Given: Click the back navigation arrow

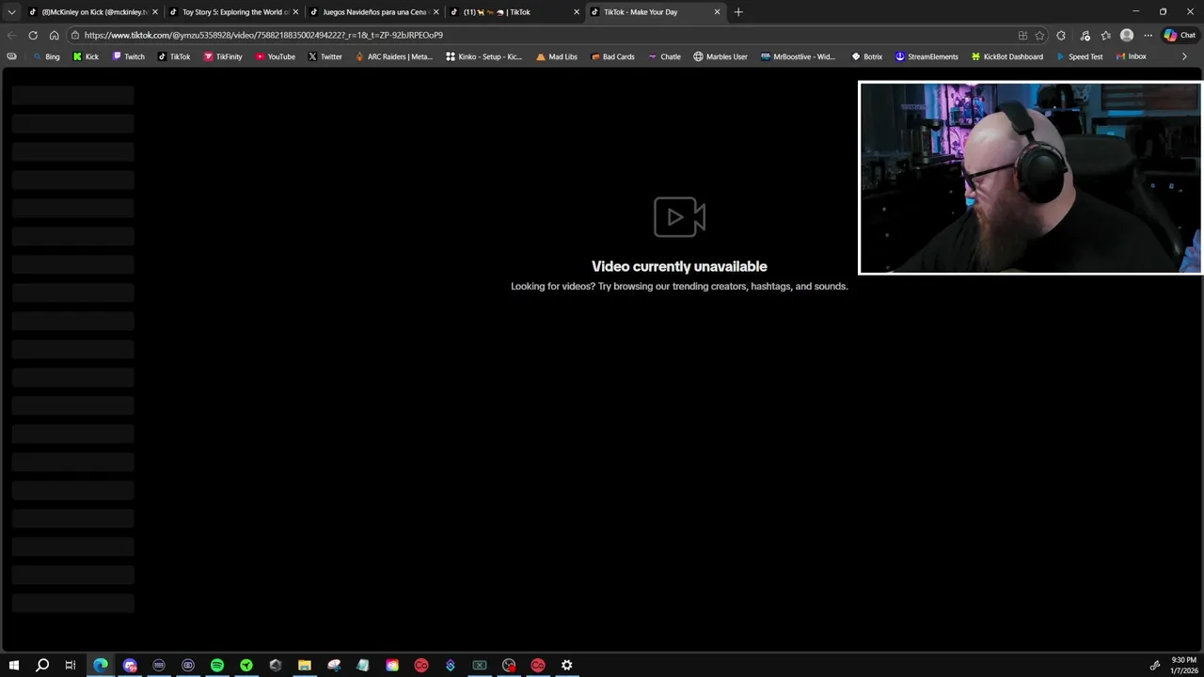Looking at the screenshot, I should pyautogui.click(x=11, y=35).
